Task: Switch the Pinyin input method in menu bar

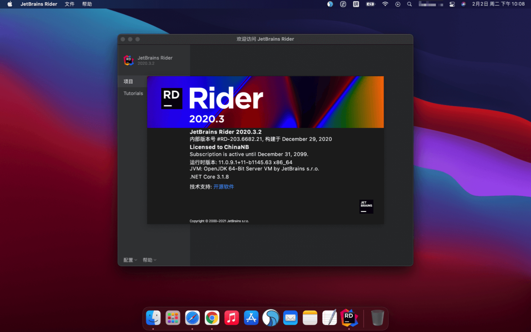Action: (356, 4)
